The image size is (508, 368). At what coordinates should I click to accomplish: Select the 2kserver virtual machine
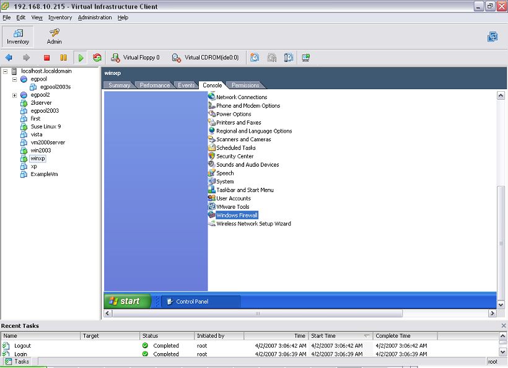tap(36, 103)
